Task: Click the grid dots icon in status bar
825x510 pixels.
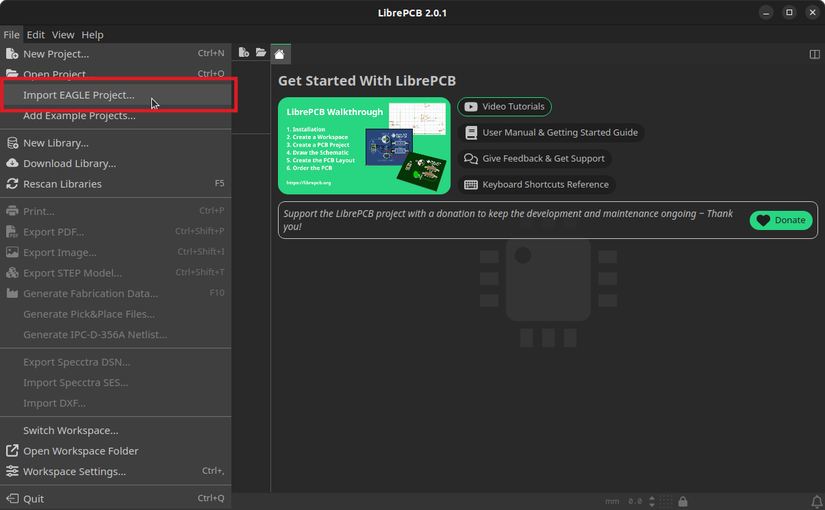Action: coord(666,501)
